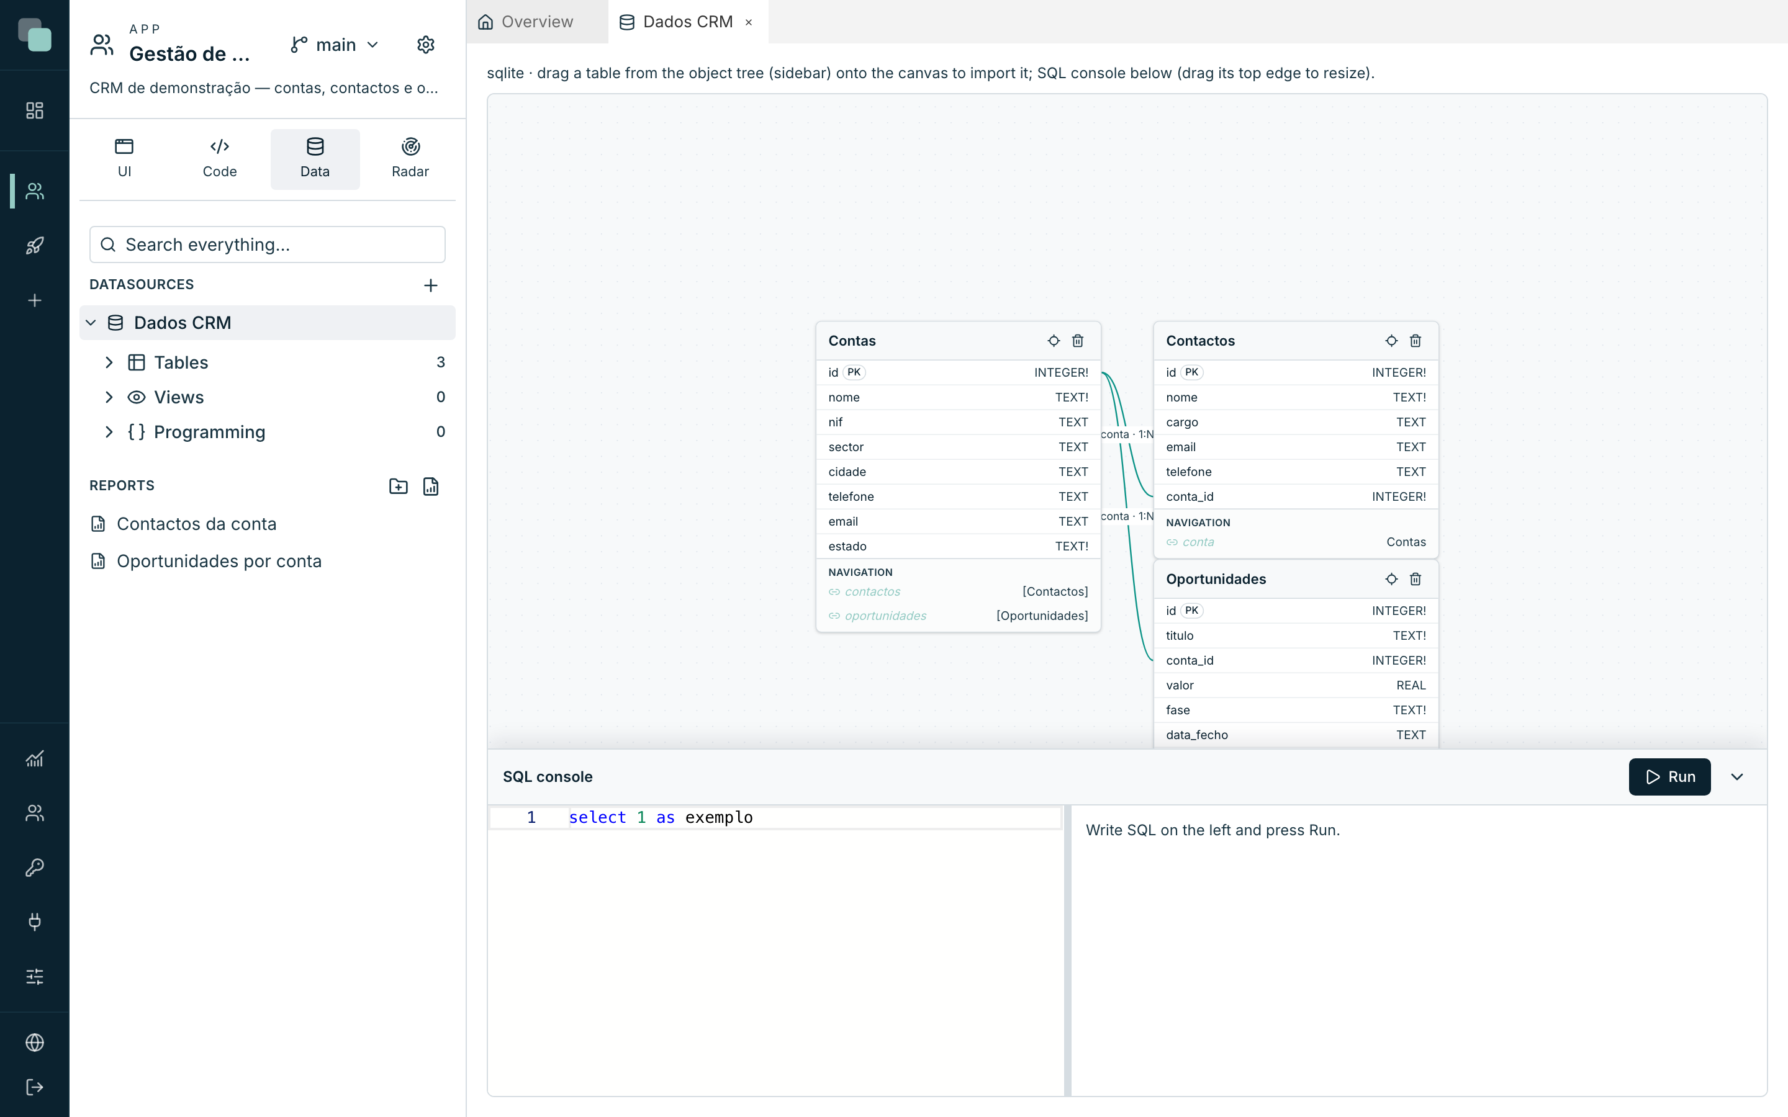This screenshot has height=1117, width=1788.
Task: Open the main branch dropdown
Action: click(335, 45)
